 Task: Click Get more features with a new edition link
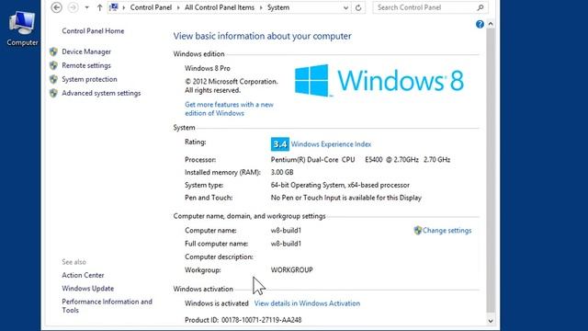click(x=229, y=108)
